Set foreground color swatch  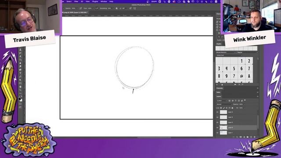click(20, 99)
